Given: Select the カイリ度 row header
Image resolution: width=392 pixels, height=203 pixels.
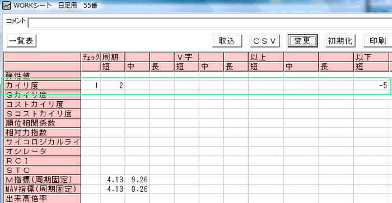Looking at the screenshot, I should [43, 86].
